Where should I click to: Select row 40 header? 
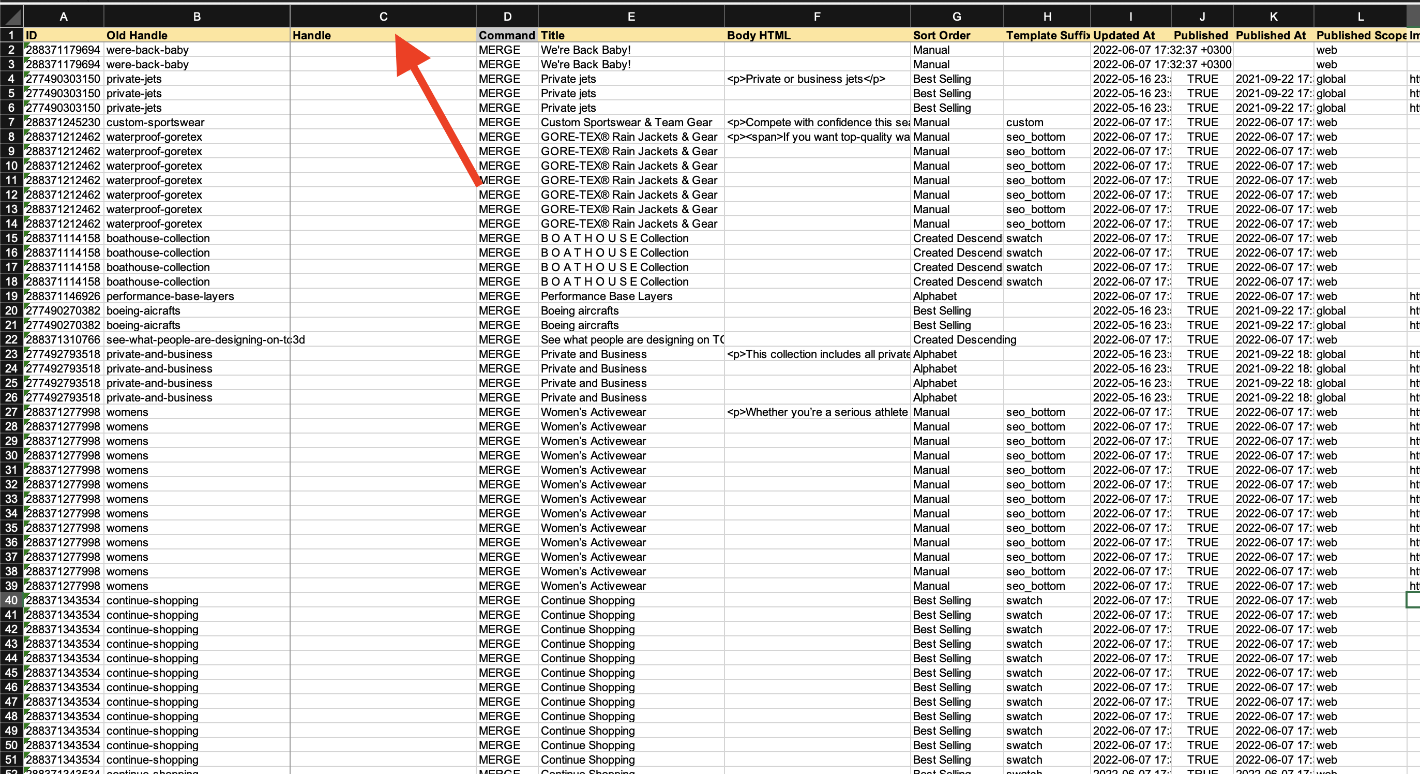coord(11,600)
